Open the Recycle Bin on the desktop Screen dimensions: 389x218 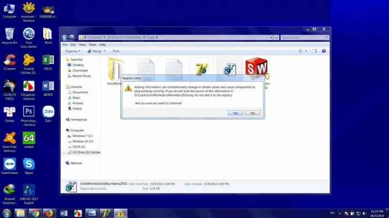pos(9,34)
